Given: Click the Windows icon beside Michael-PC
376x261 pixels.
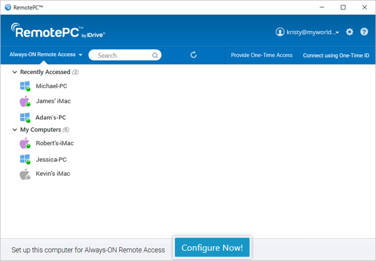Looking at the screenshot, I should click(x=24, y=86).
